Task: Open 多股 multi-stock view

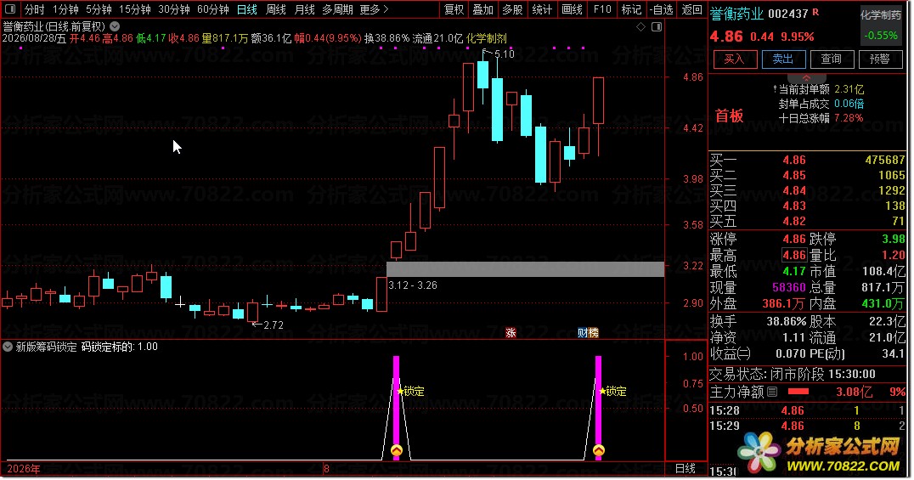Action: click(x=512, y=9)
